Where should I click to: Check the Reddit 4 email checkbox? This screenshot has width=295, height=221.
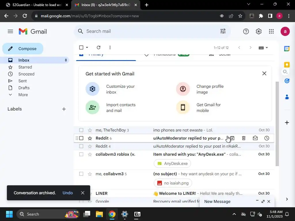(81, 146)
